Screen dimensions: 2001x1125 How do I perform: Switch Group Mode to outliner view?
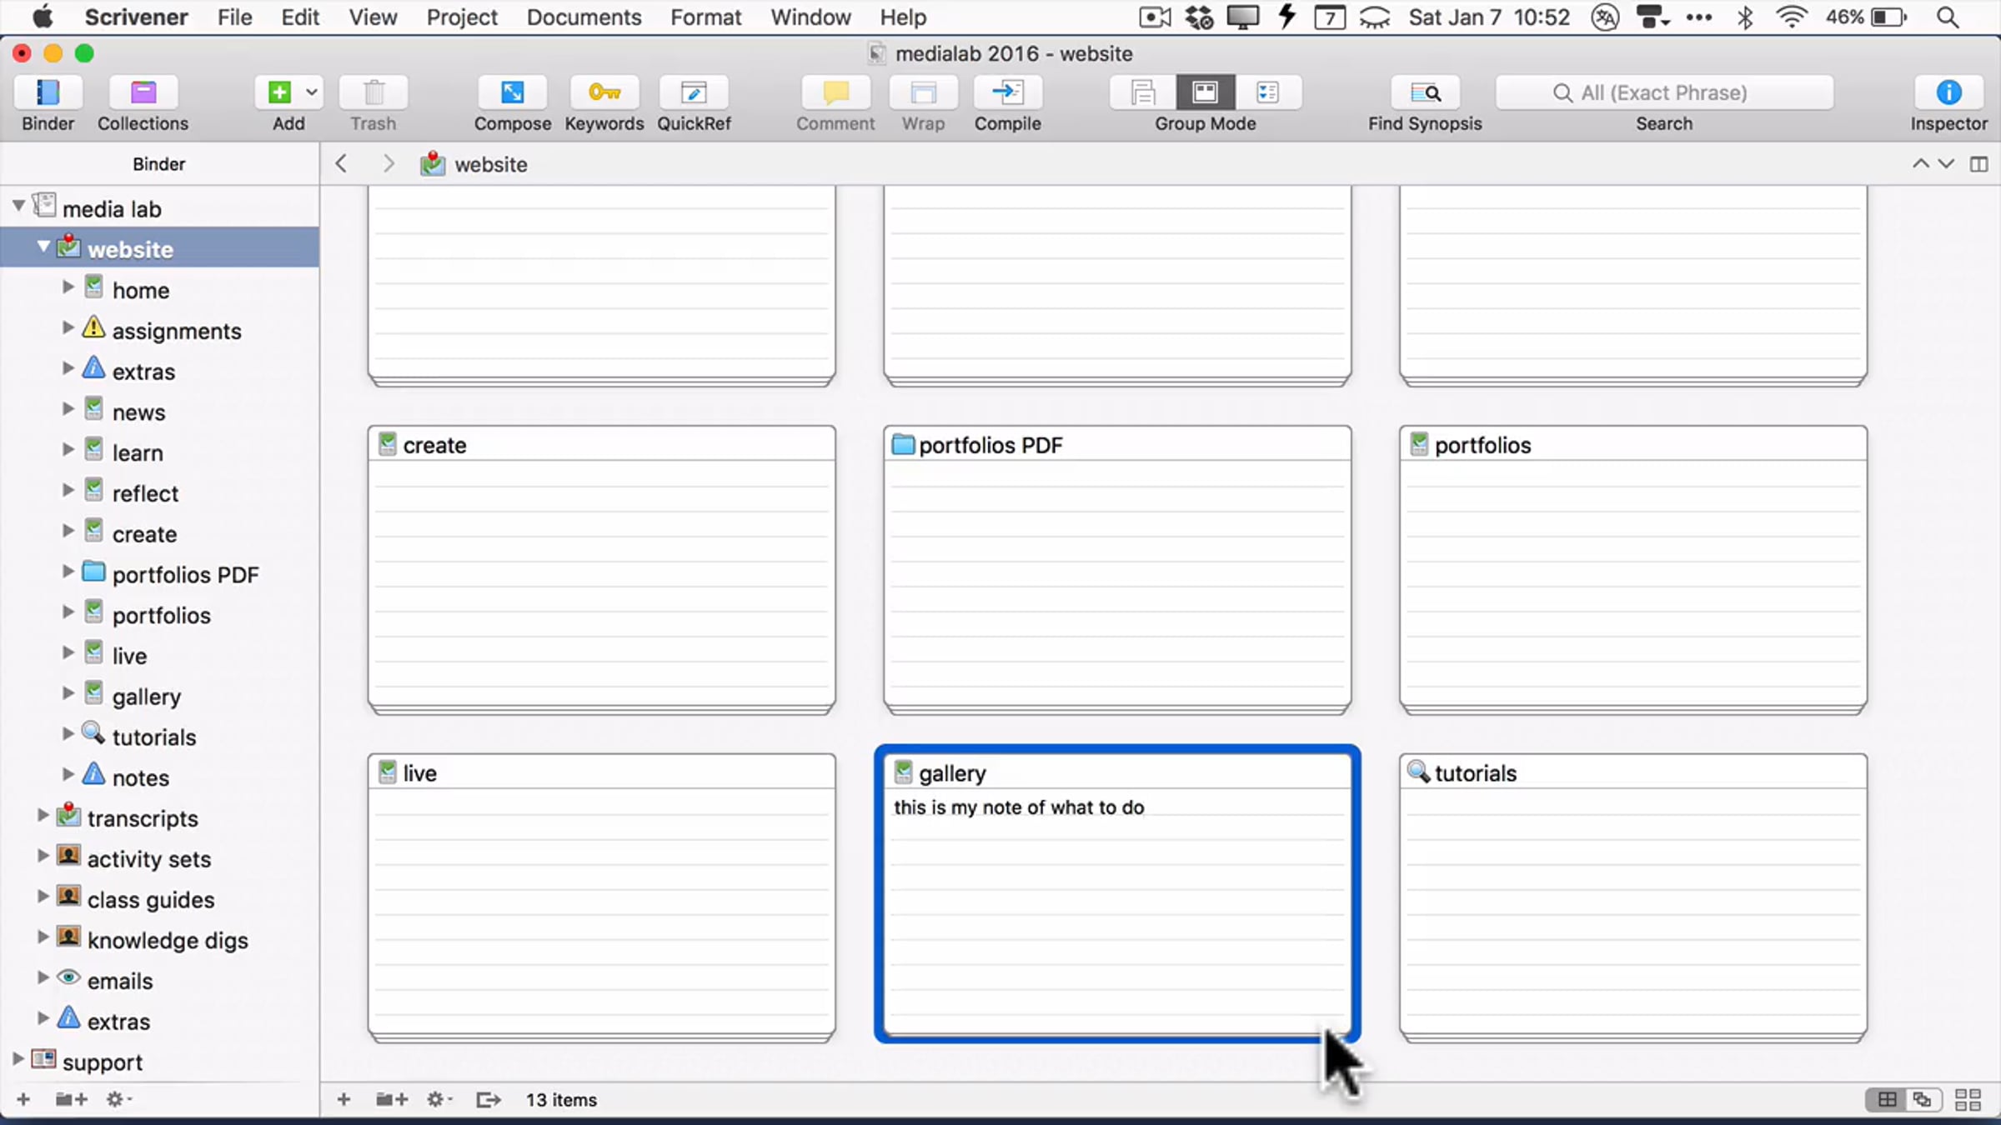(x=1267, y=92)
